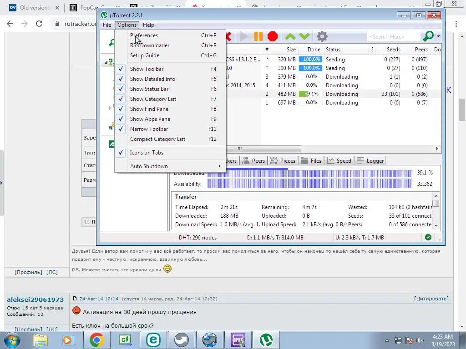The width and height of the screenshot is (466, 349).
Task: Click the green check network status icon
Action: [x=428, y=237]
